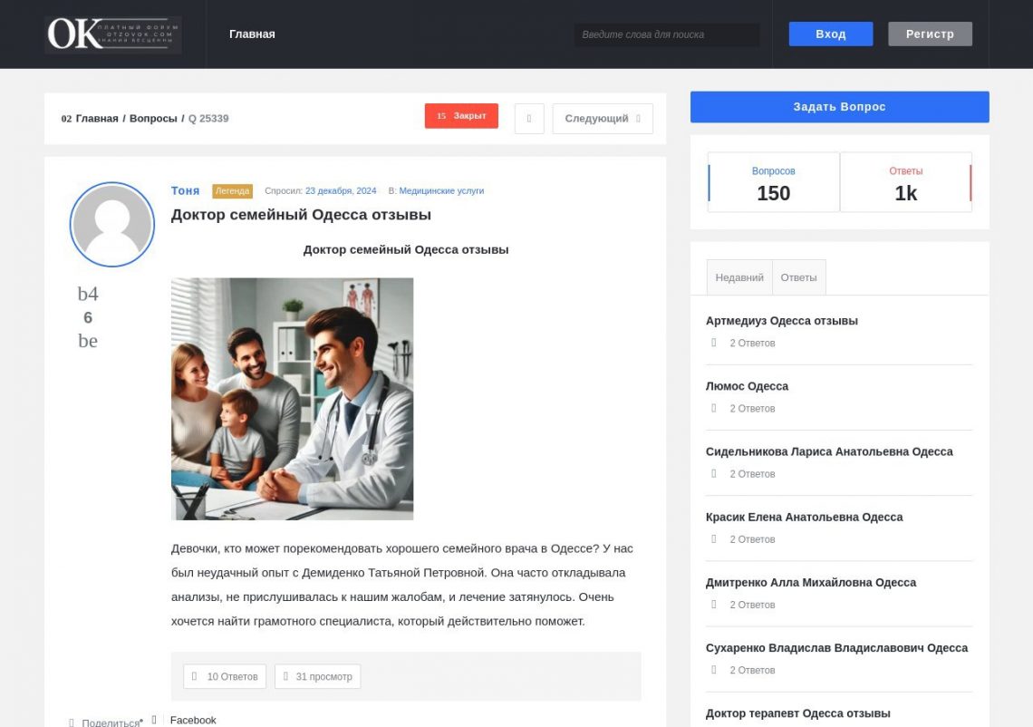Click the main question title heading
Image resolution: width=1033 pixels, height=727 pixels.
pos(301,215)
